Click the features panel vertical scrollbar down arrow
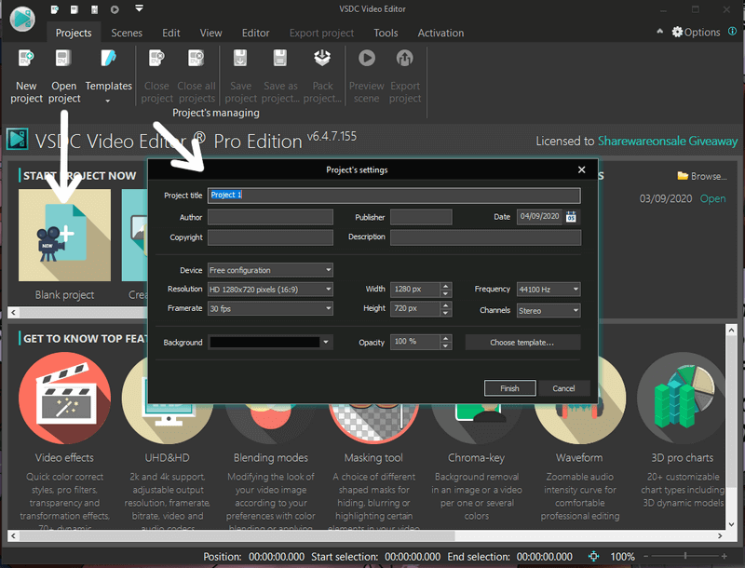This screenshot has height=568, width=745. pos(731,524)
